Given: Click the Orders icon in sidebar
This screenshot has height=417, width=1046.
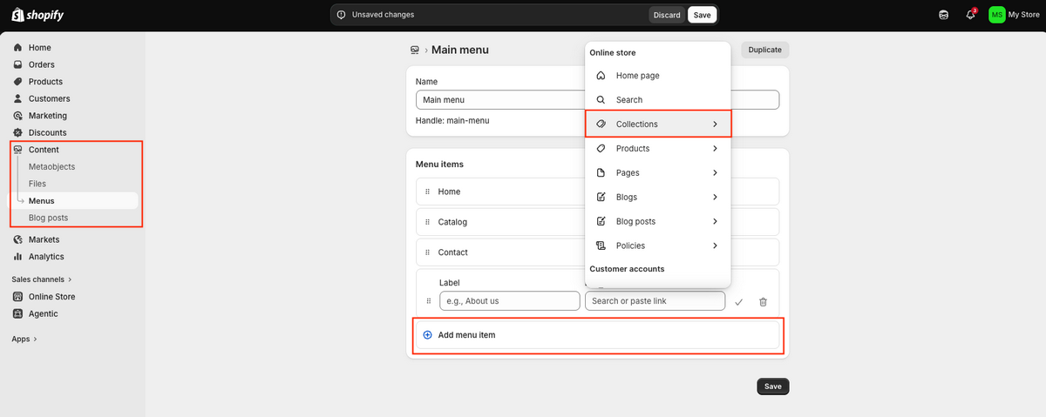Looking at the screenshot, I should pyautogui.click(x=18, y=64).
